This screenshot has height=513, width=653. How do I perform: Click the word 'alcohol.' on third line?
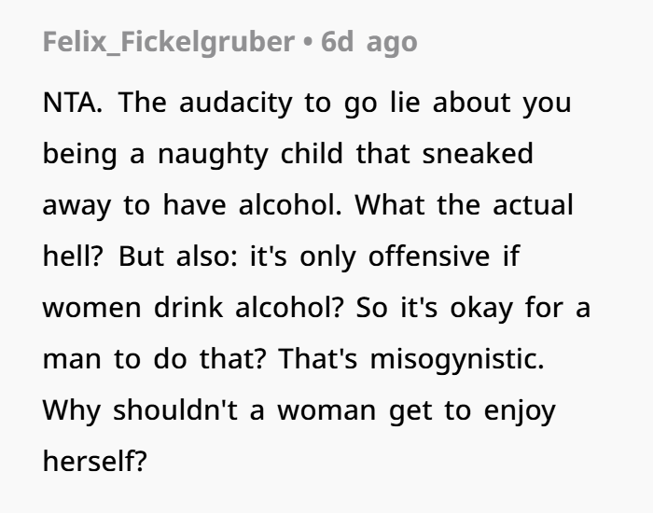[x=290, y=204]
